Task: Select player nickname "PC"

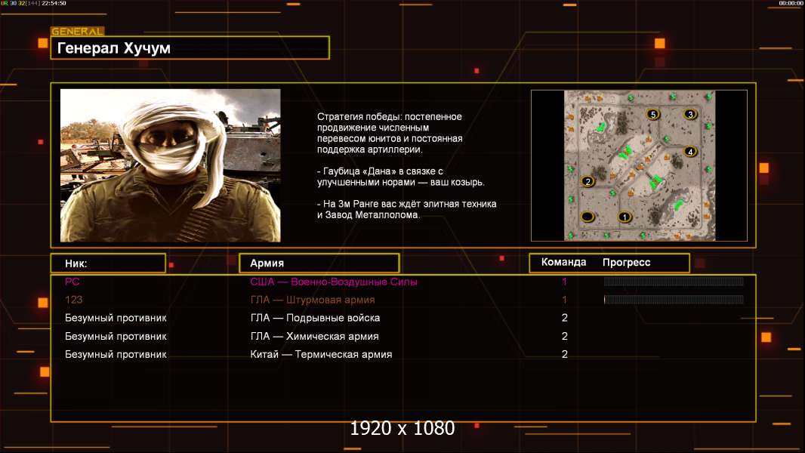Action: (72, 281)
